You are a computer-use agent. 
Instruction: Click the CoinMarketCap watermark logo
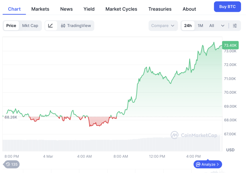click(194, 135)
